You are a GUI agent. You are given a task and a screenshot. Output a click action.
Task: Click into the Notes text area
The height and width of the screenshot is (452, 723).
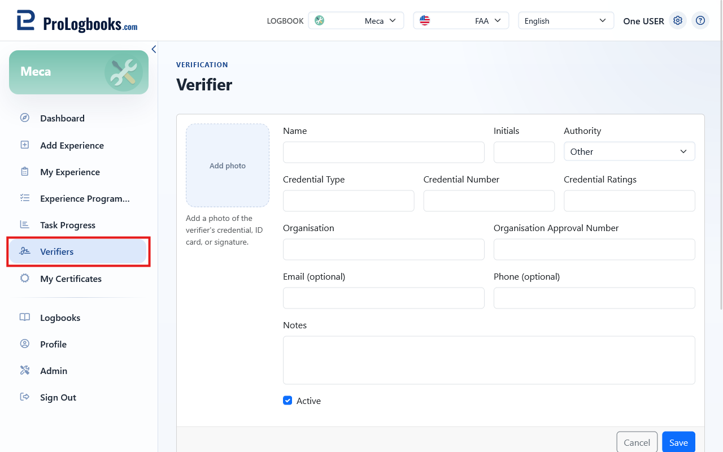point(489,360)
